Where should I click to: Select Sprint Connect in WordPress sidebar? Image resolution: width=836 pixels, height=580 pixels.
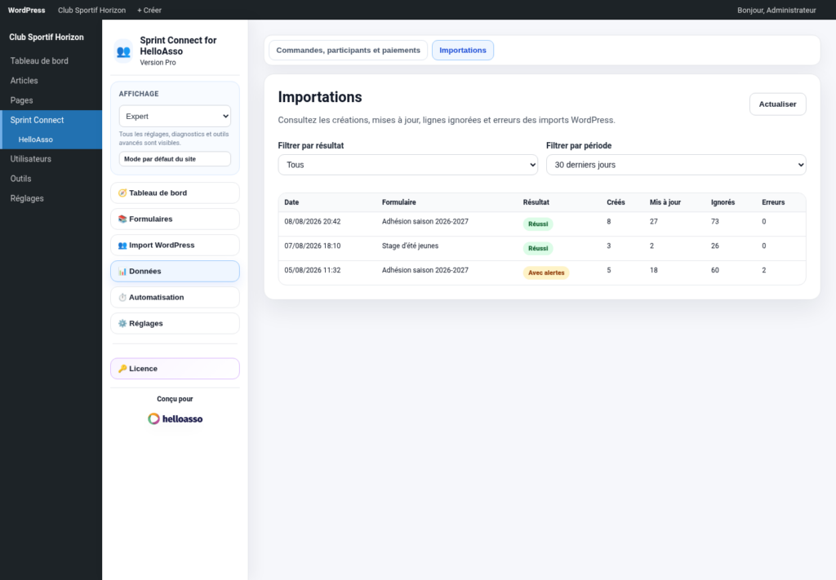coord(51,120)
